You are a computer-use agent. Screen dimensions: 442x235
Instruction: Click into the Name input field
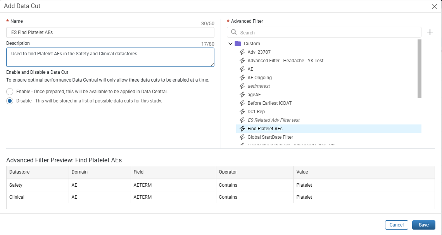coord(110,32)
